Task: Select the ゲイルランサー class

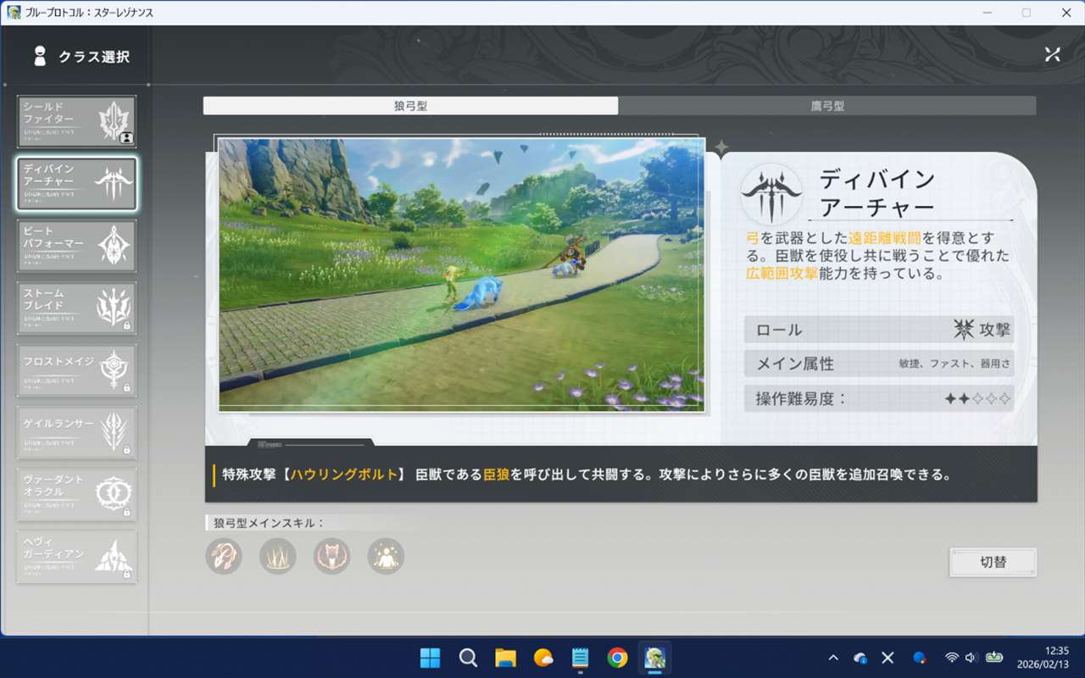Action: (76, 432)
